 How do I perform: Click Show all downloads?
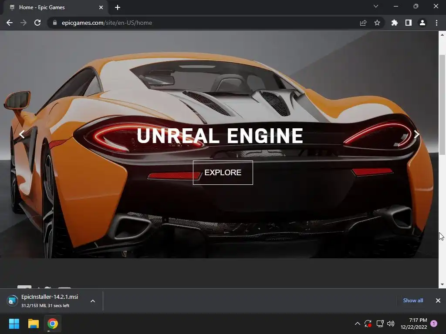pyautogui.click(x=413, y=301)
